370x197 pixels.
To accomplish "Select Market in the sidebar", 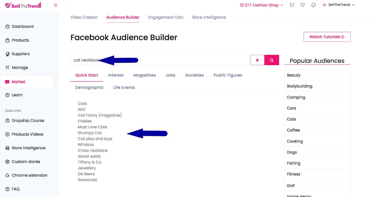I will [x=27, y=82].
